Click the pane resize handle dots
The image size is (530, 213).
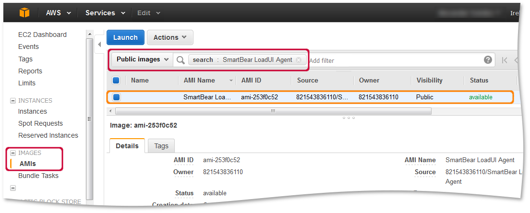[x=349, y=118]
